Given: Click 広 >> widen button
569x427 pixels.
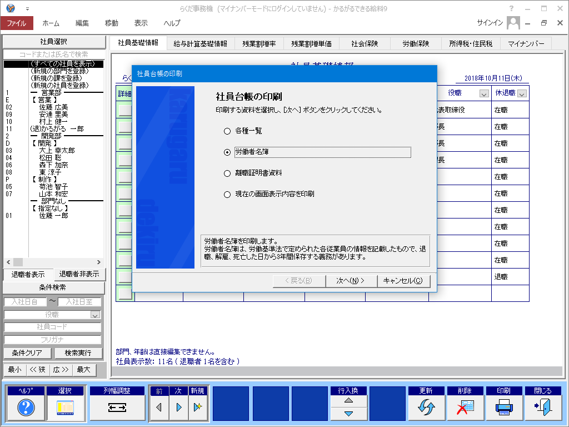Looking at the screenshot, I should coord(61,370).
